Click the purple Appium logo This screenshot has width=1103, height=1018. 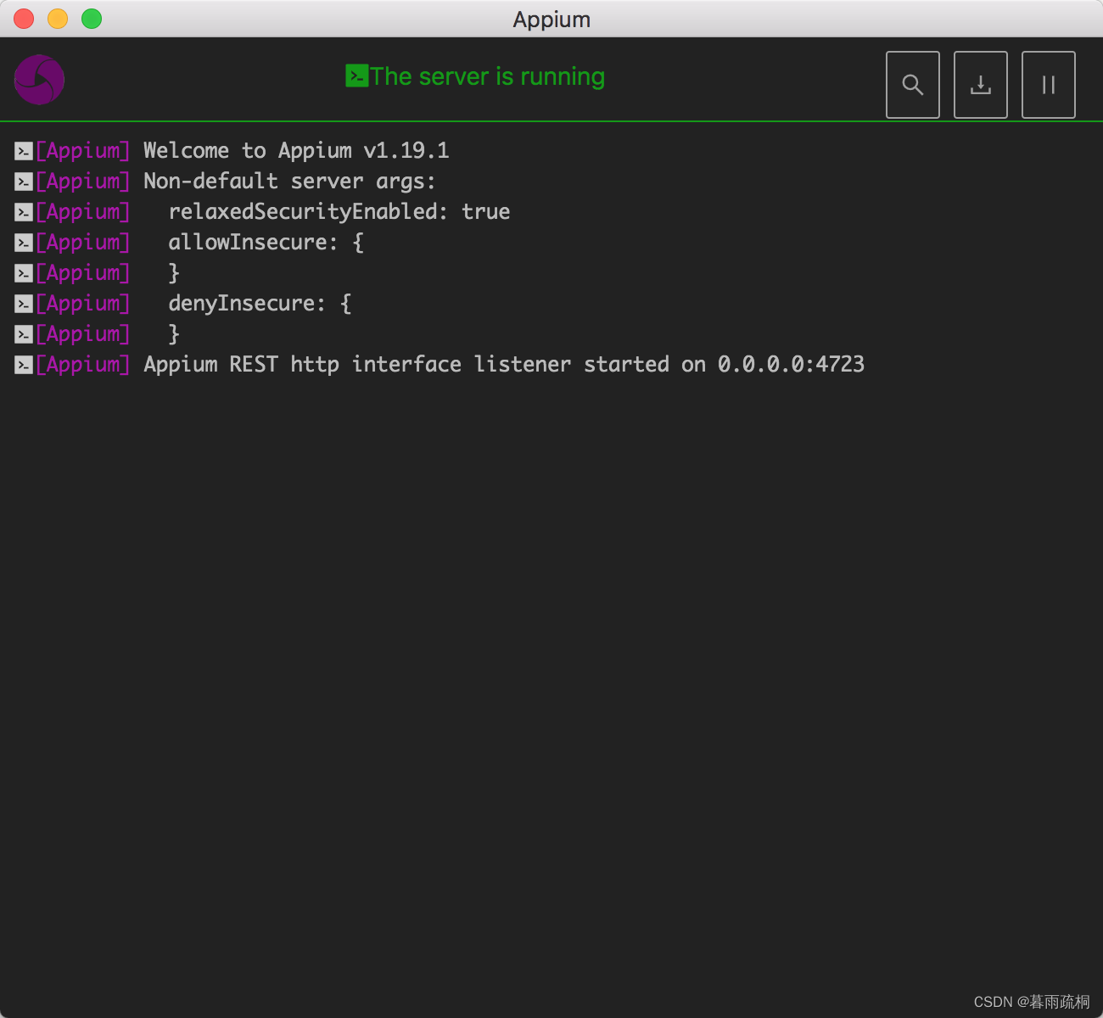click(39, 80)
